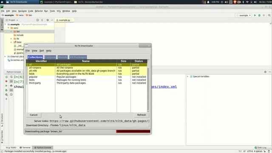Toggle show variables glasses icon
The height and width of the screenshot is (153, 272).
click(11, 90)
